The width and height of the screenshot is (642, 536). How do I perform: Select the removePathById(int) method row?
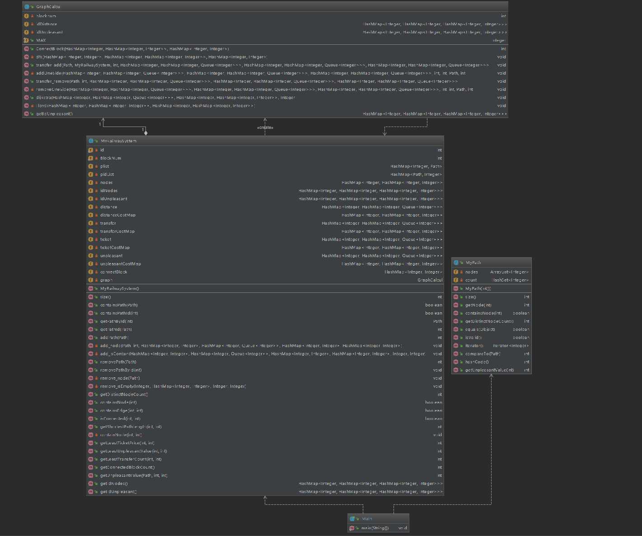[265, 370]
